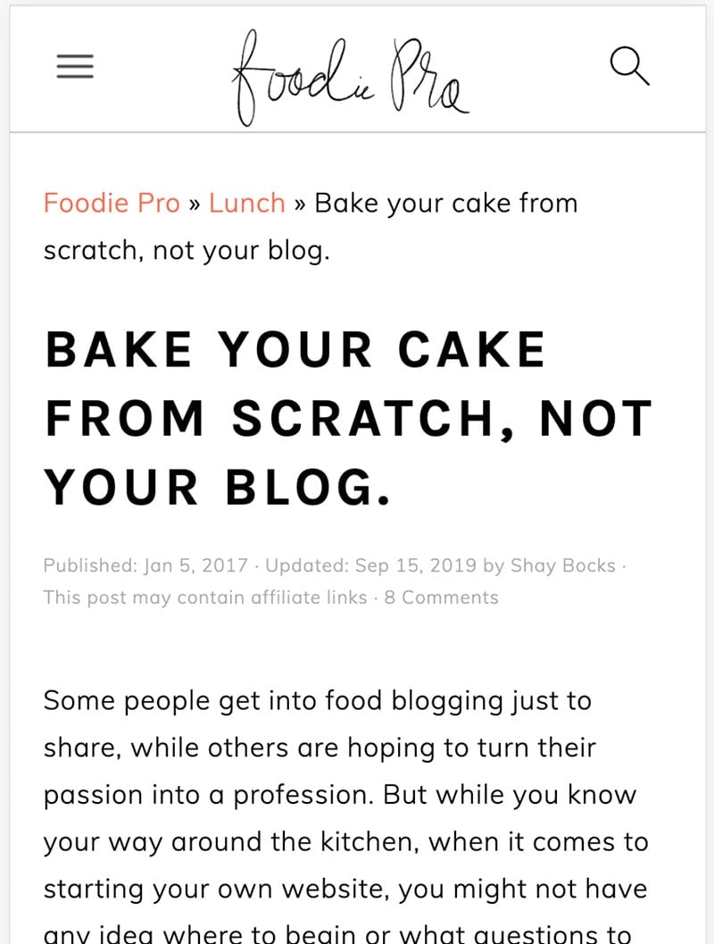Click the Updated Sep 15, 2019 date

371,565
